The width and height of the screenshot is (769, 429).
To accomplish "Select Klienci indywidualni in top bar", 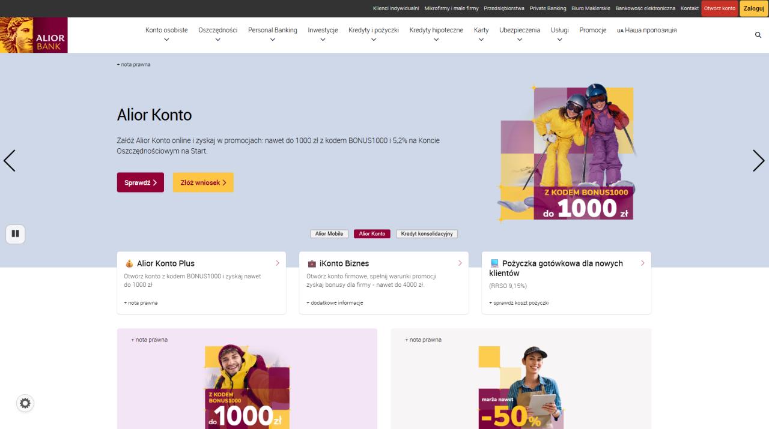I will [396, 8].
